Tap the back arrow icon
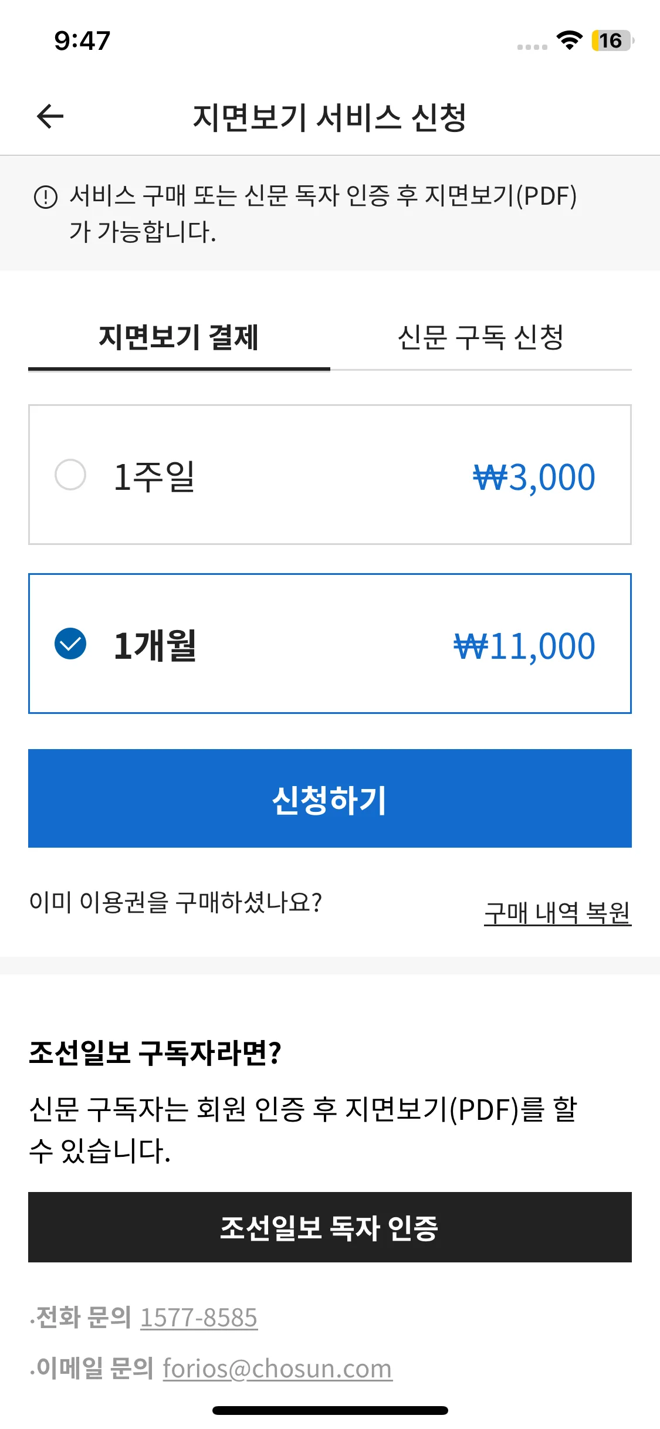Image resolution: width=660 pixels, height=1429 pixels. pyautogui.click(x=50, y=116)
